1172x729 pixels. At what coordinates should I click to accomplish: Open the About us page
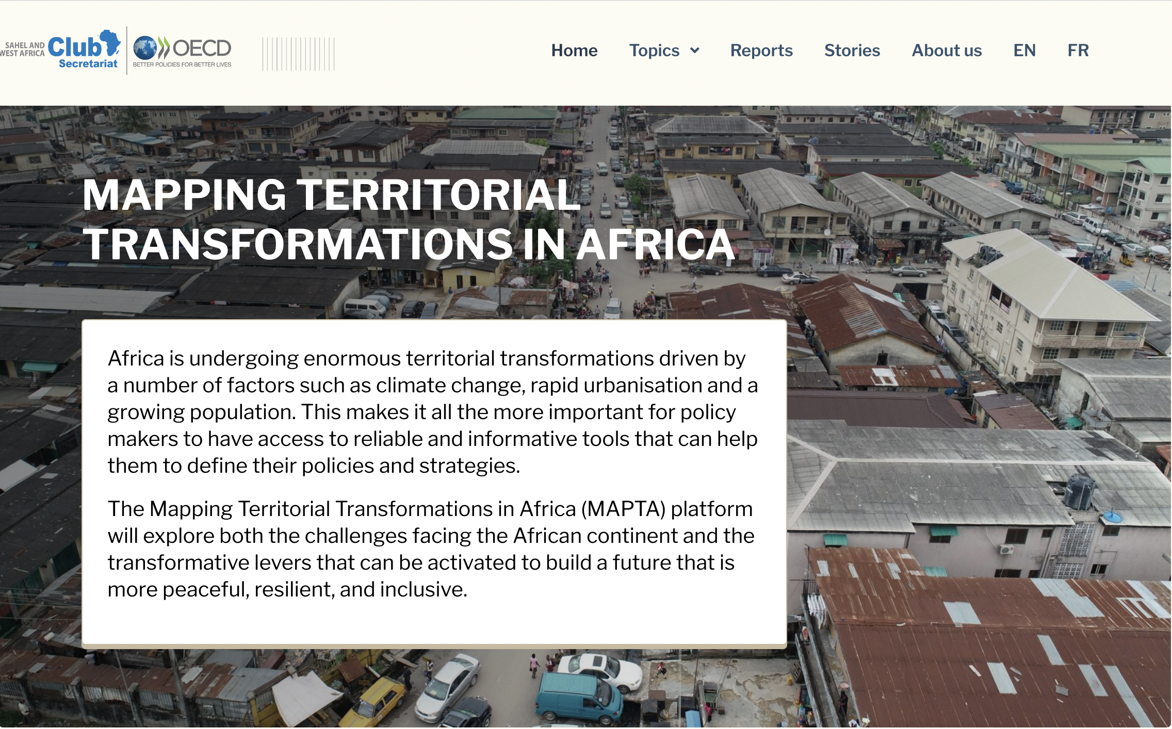(947, 51)
